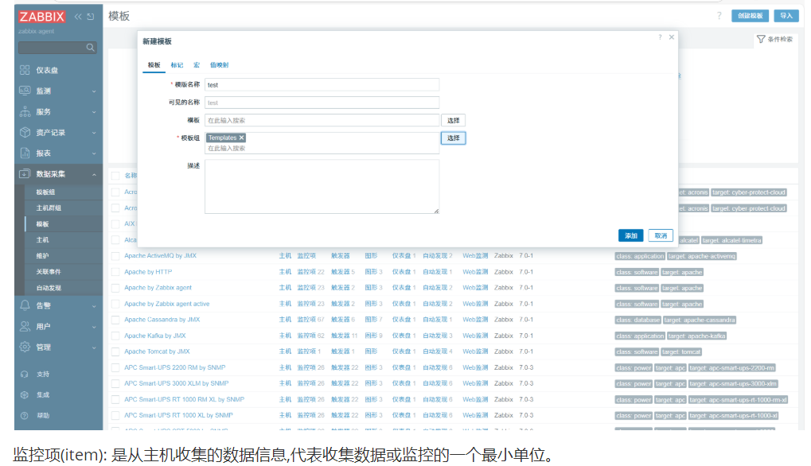811x466 pixels.
Task: Click the 管理 administration gear icon
Action: click(25, 347)
